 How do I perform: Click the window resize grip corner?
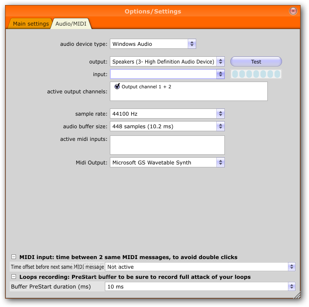pos(297,295)
